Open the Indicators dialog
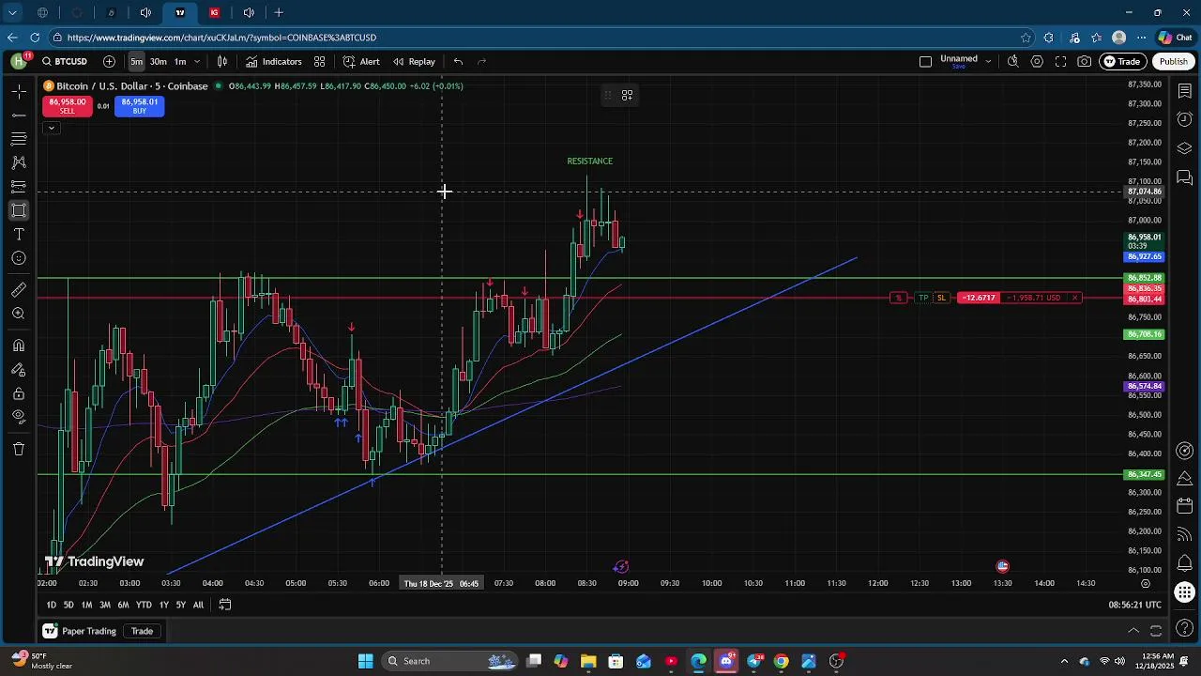The image size is (1201, 676). pyautogui.click(x=273, y=62)
